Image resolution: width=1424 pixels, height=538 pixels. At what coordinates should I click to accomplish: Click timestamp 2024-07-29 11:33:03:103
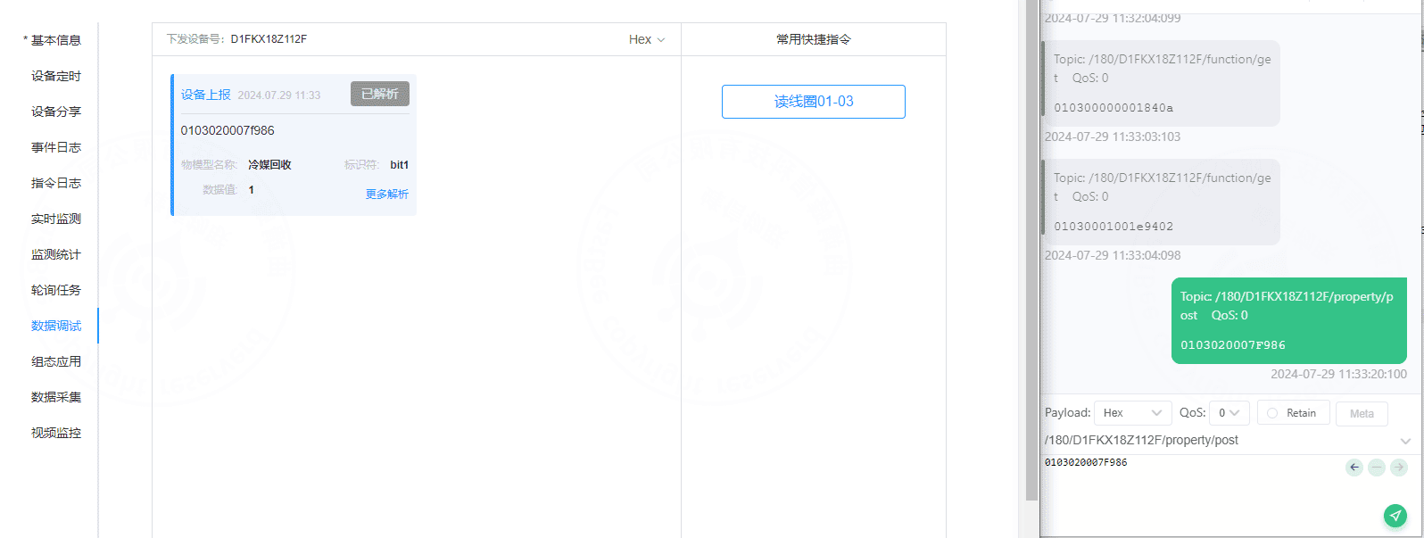click(1113, 137)
